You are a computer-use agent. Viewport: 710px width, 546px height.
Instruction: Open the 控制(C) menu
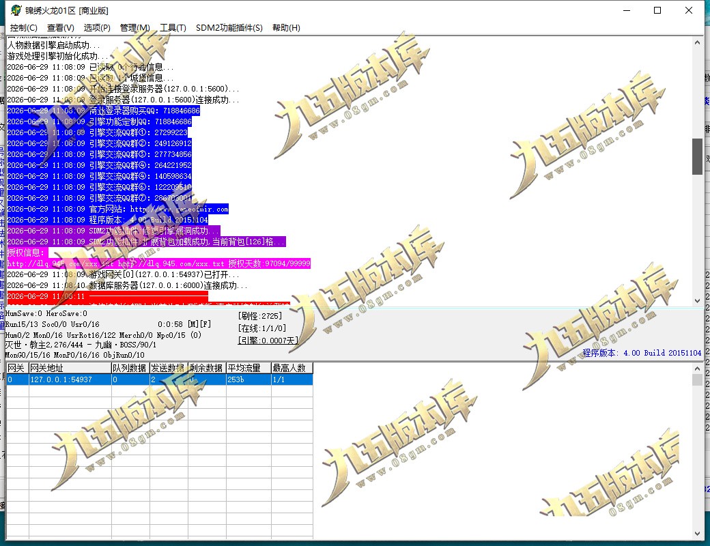(23, 27)
